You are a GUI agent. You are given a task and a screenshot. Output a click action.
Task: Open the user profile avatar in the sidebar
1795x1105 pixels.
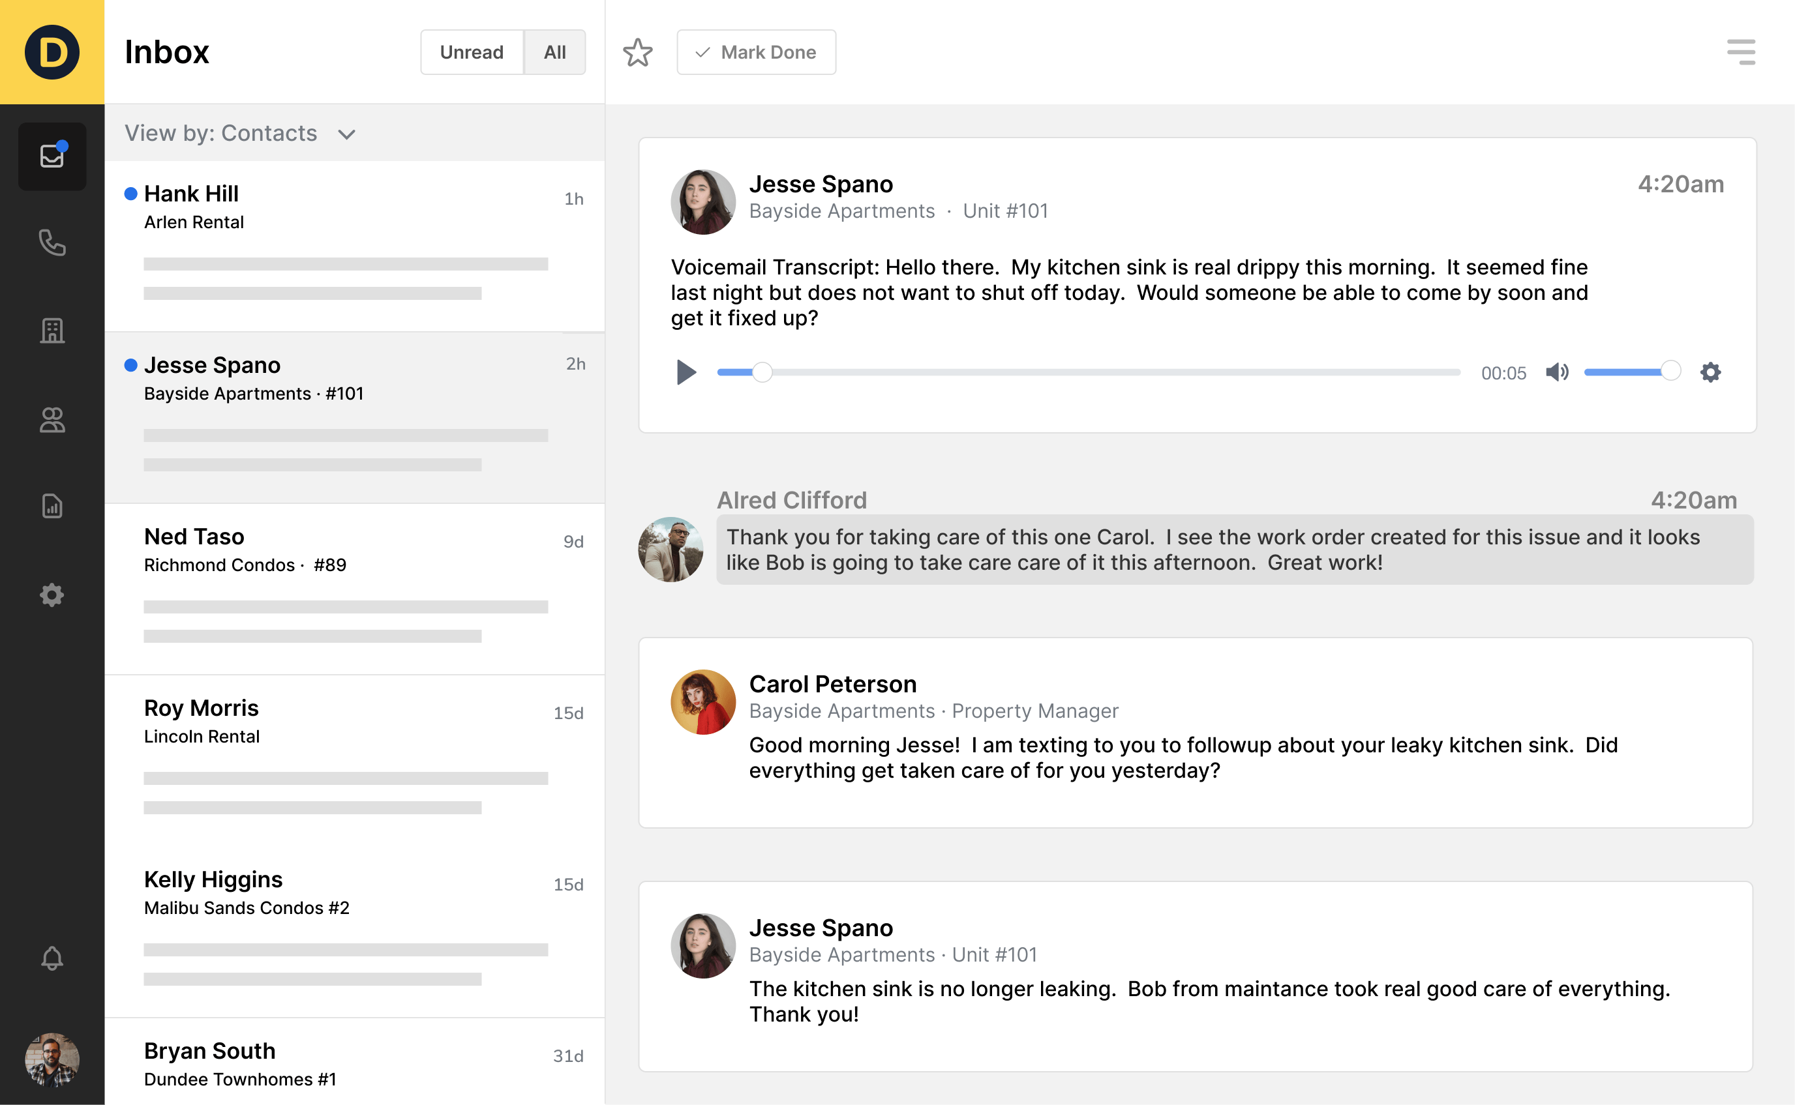(x=52, y=1059)
